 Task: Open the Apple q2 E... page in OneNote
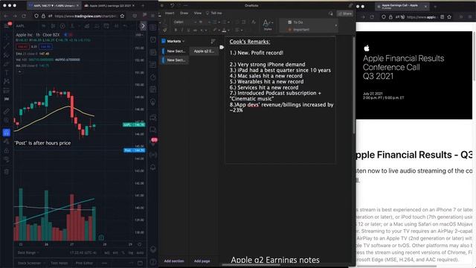[204, 51]
